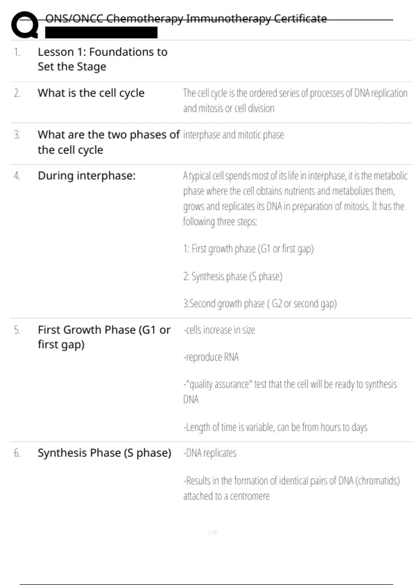Viewport: 413px width, 585px height.
Task: Select the 'First Growth Phase (G1 or first gap)' term
Action: click(x=104, y=337)
